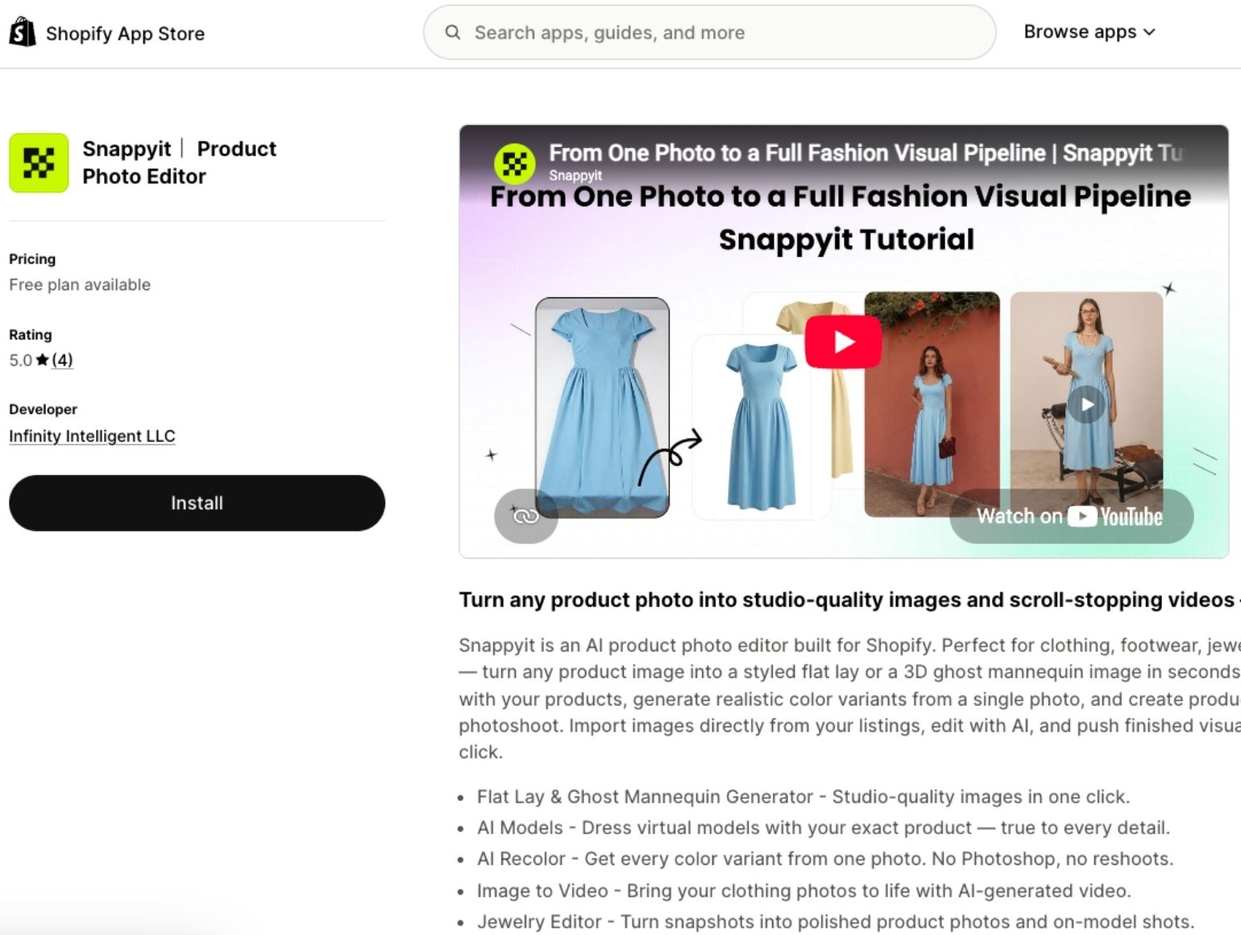Open the (4) reviews link
Screen dimensions: 1241x935
point(62,360)
